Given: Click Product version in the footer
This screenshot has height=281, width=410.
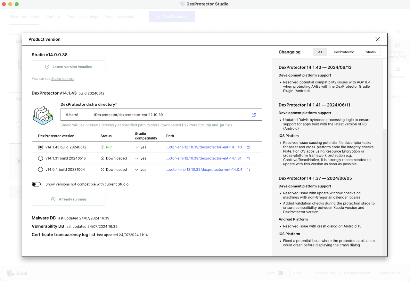Looking at the screenshot, I should click(357, 273).
